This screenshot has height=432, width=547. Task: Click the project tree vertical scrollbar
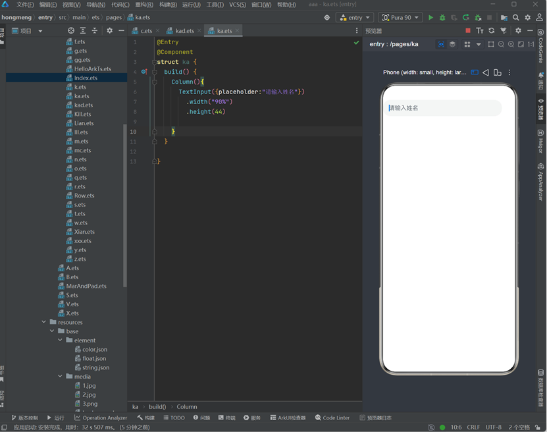[x=125, y=205]
